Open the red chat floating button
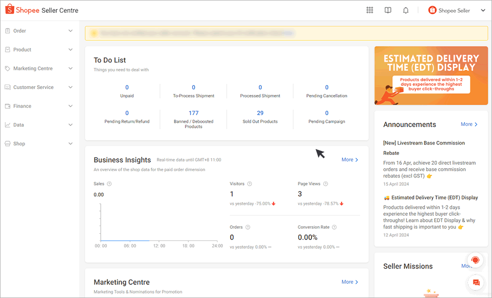This screenshot has width=492, height=298. point(476,282)
